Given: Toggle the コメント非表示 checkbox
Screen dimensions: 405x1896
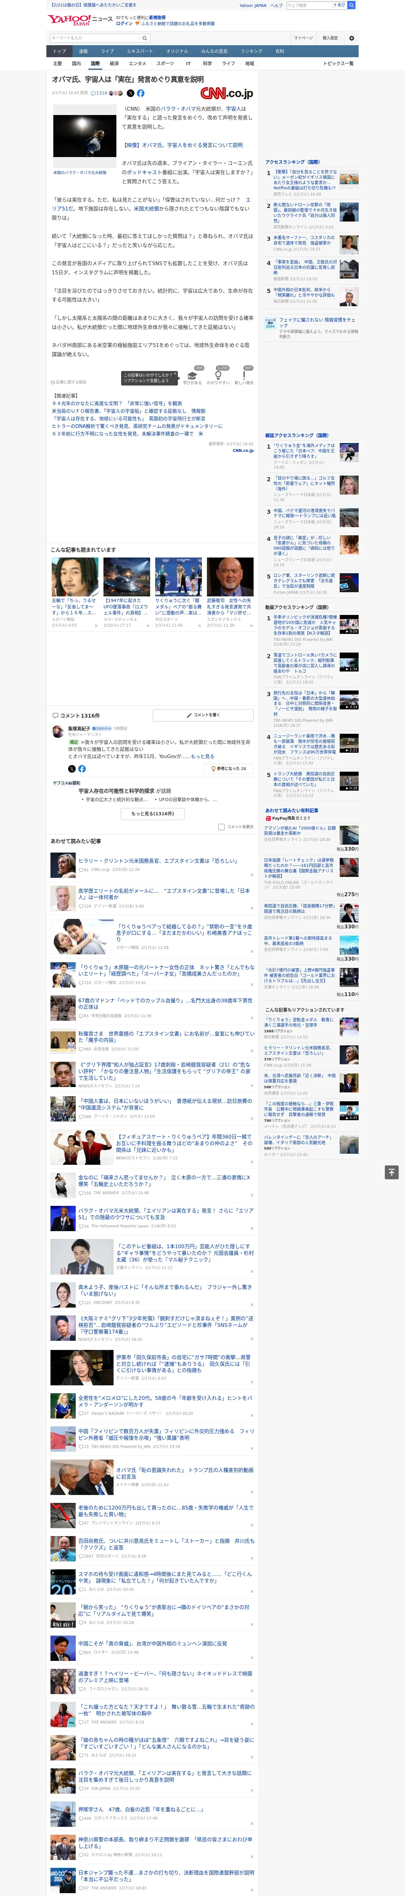Looking at the screenshot, I should click(221, 827).
